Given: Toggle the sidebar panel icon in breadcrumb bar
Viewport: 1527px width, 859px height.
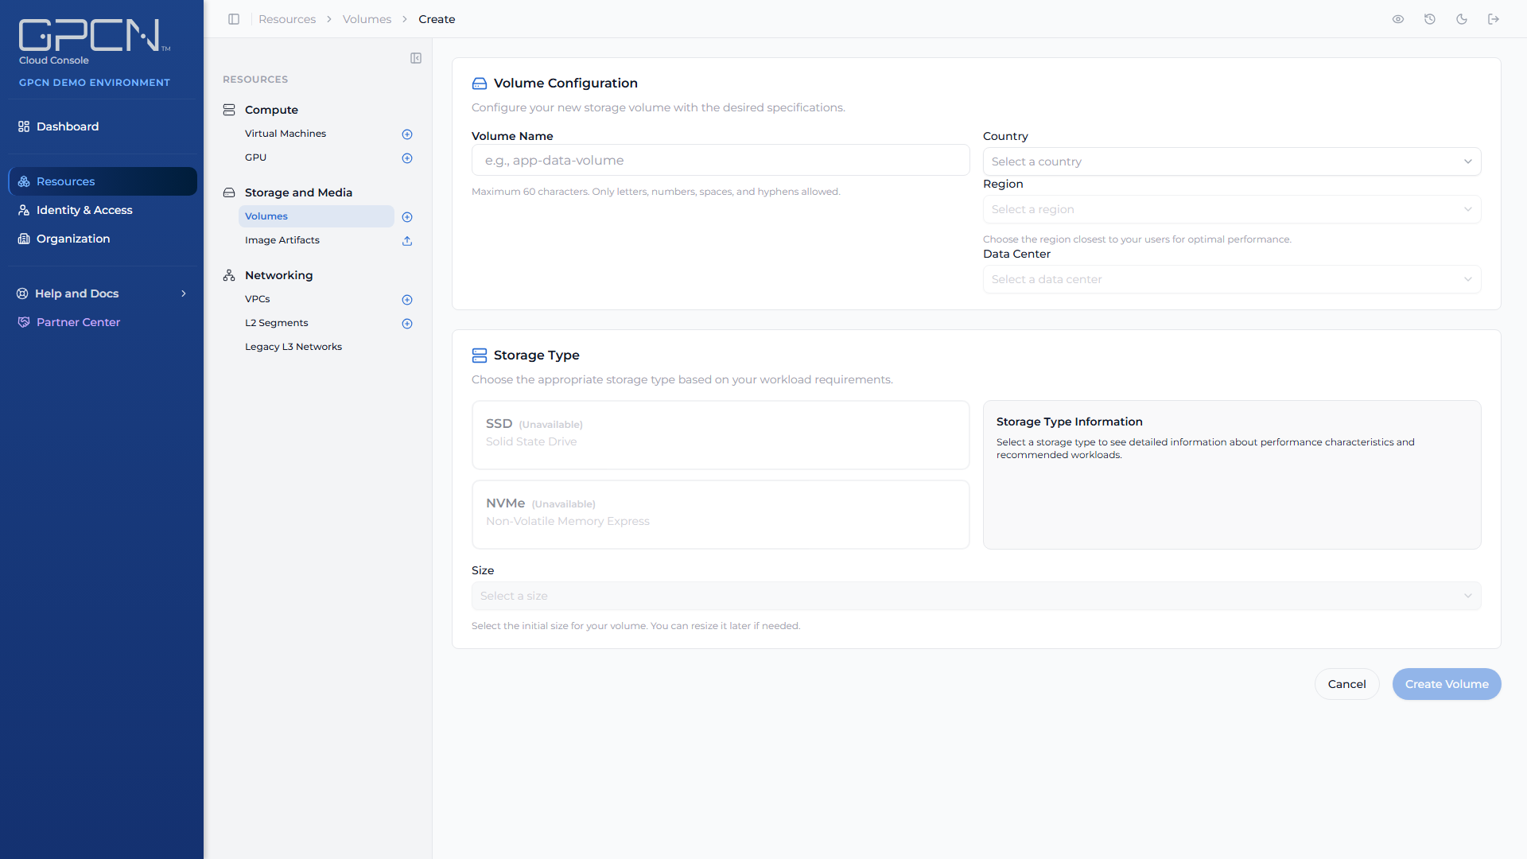Looking at the screenshot, I should (234, 19).
